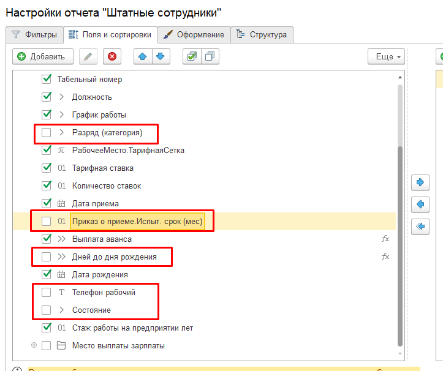Screen dimensions: 443x371
Task: Move field up with blue up arrow
Action: pos(143,56)
